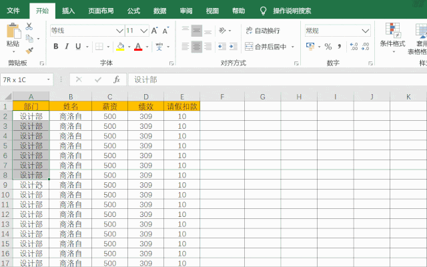The image size is (427, 267).
Task: Open the text orientation tool
Action: click(x=223, y=31)
